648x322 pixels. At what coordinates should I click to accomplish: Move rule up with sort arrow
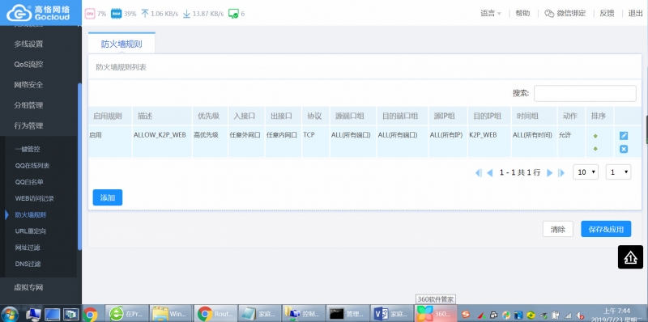[x=595, y=136]
